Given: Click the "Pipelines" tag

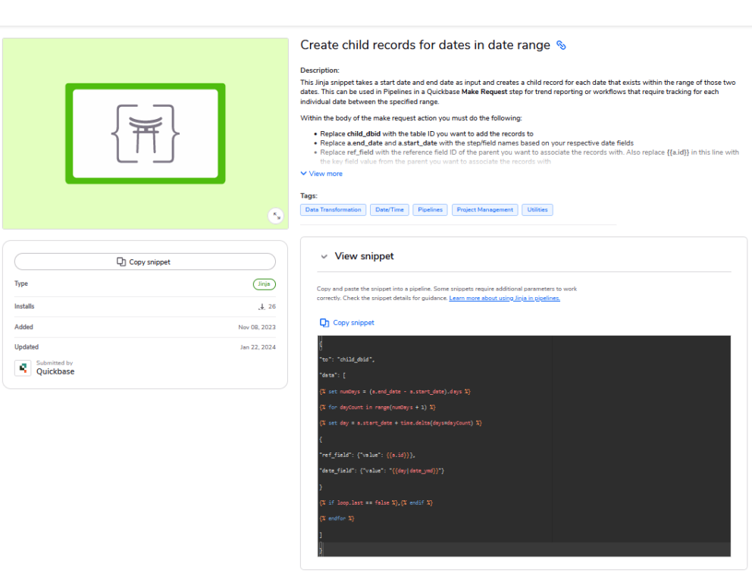Looking at the screenshot, I should tap(430, 209).
